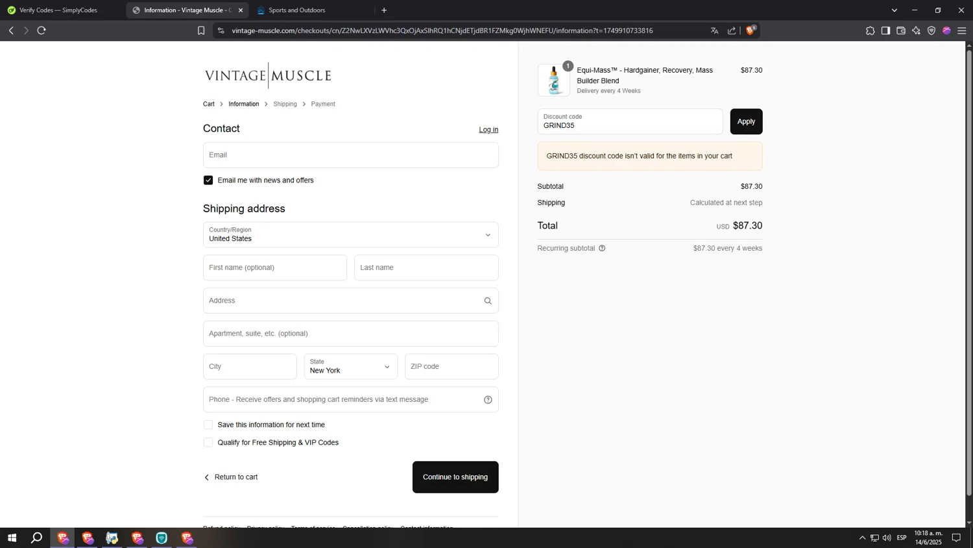The height and width of the screenshot is (548, 973).
Task: Focus the ZIP code field
Action: tap(451, 367)
